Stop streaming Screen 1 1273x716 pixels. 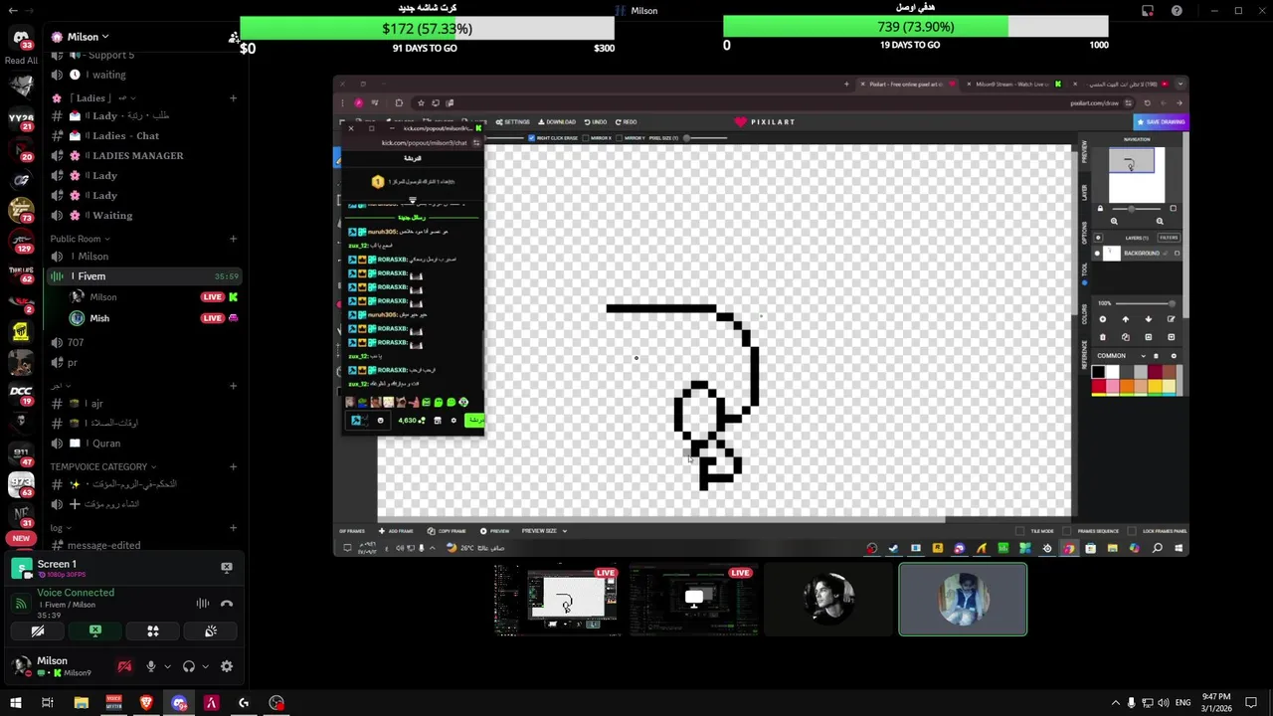pyautogui.click(x=227, y=568)
